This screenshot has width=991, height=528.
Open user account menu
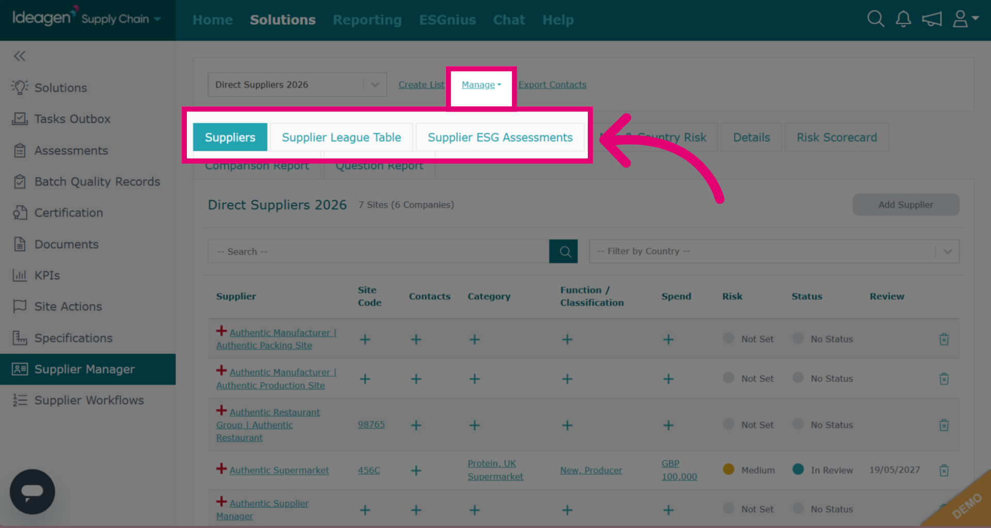[x=965, y=19]
